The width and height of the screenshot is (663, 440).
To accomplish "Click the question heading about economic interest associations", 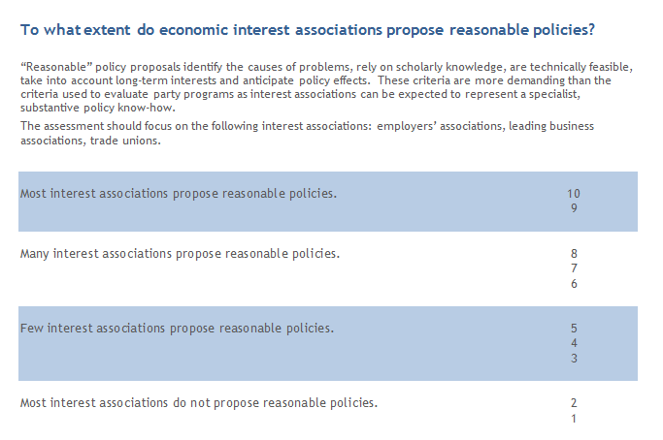I will pyautogui.click(x=308, y=30).
